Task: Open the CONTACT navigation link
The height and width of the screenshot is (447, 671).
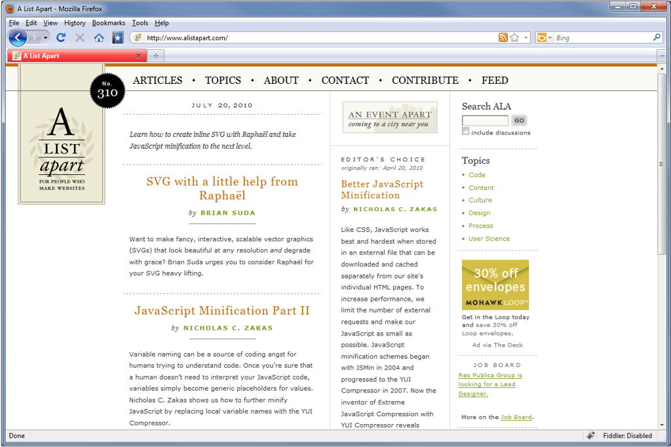Action: pyautogui.click(x=345, y=81)
